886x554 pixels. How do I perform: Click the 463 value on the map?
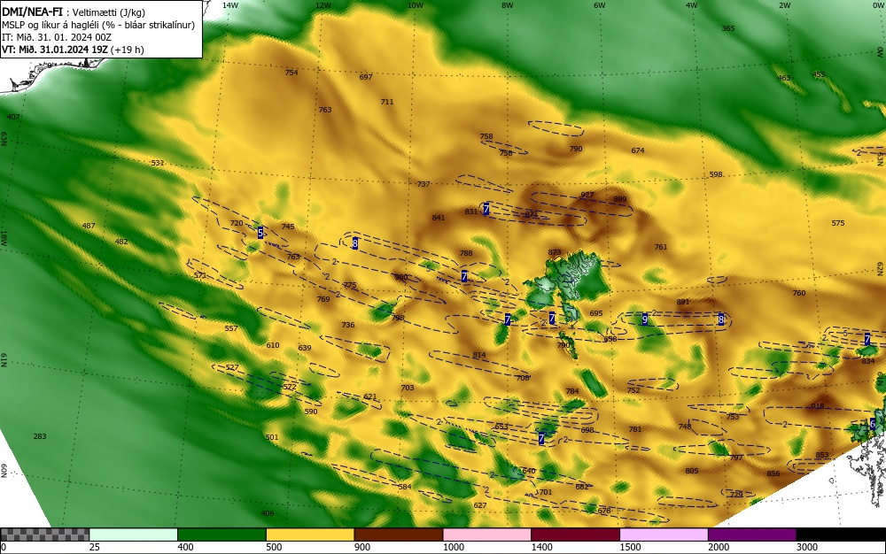(784, 78)
